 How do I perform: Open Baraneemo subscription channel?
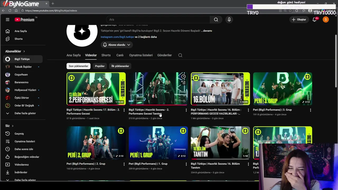pyautogui.click(x=23, y=82)
